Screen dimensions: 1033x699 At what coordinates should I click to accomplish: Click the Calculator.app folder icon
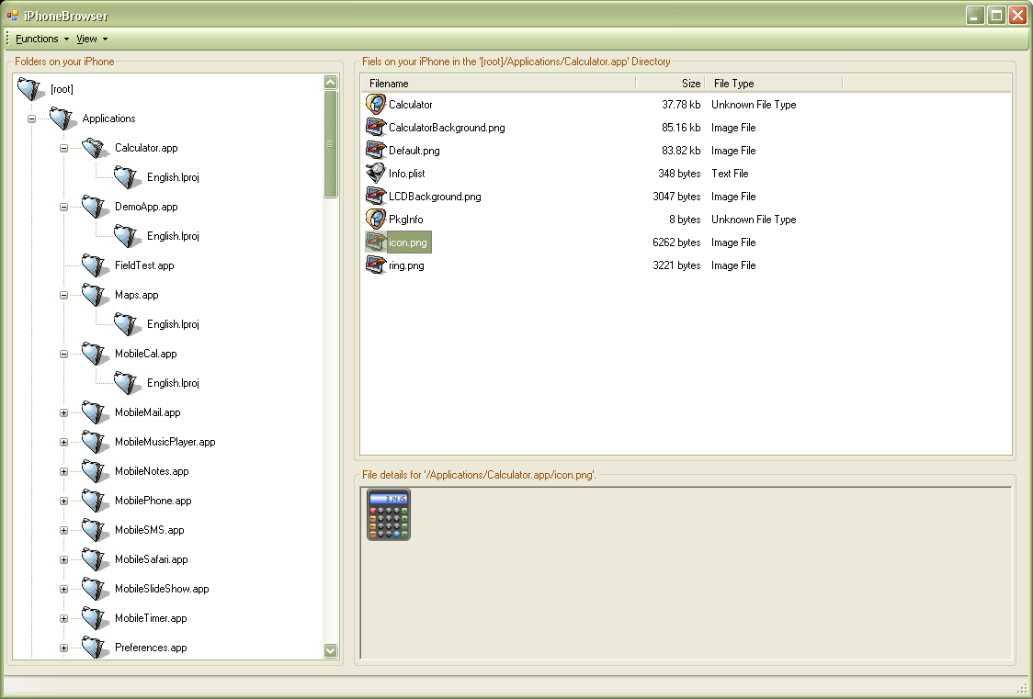95,148
